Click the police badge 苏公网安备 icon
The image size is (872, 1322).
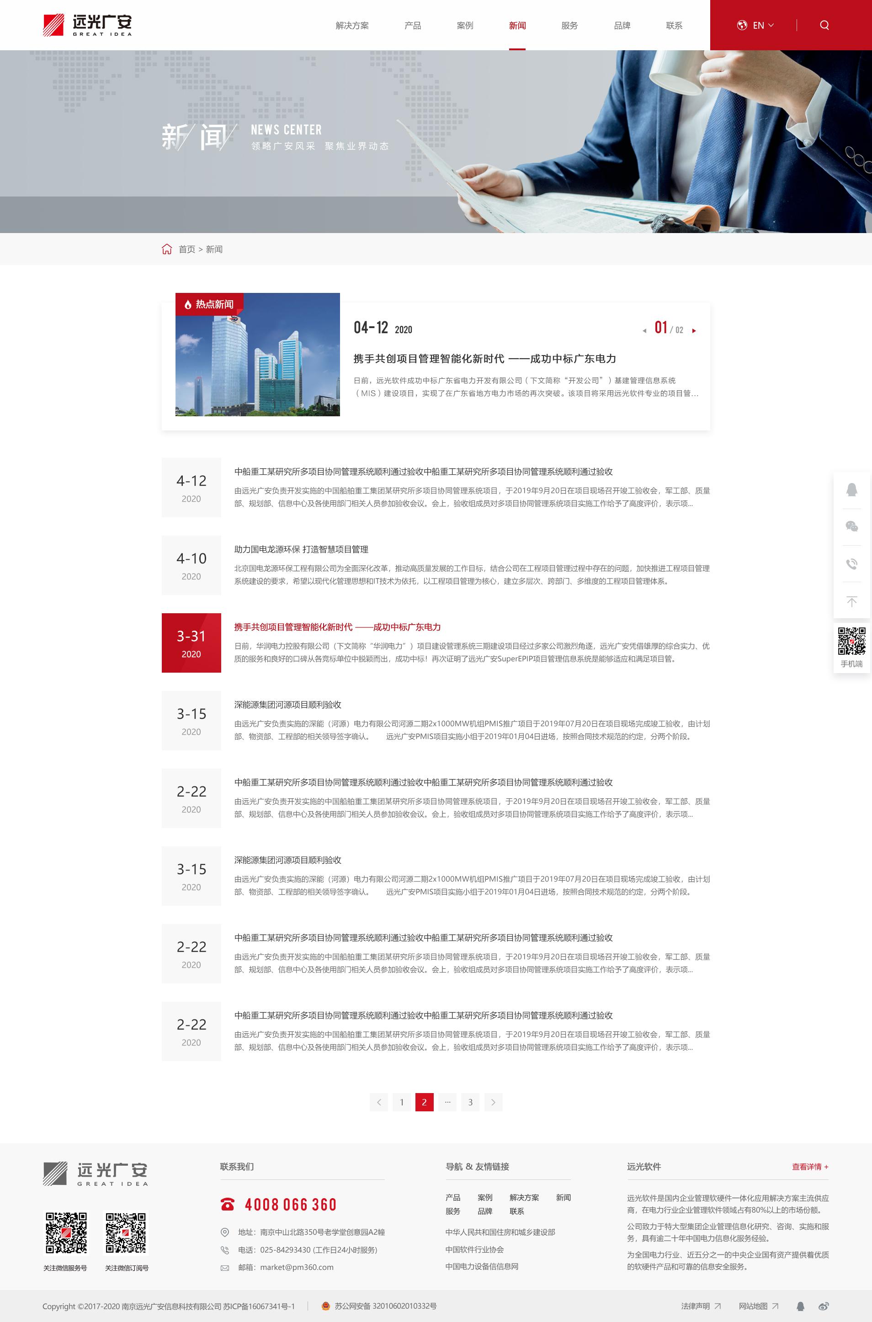pos(326,1306)
